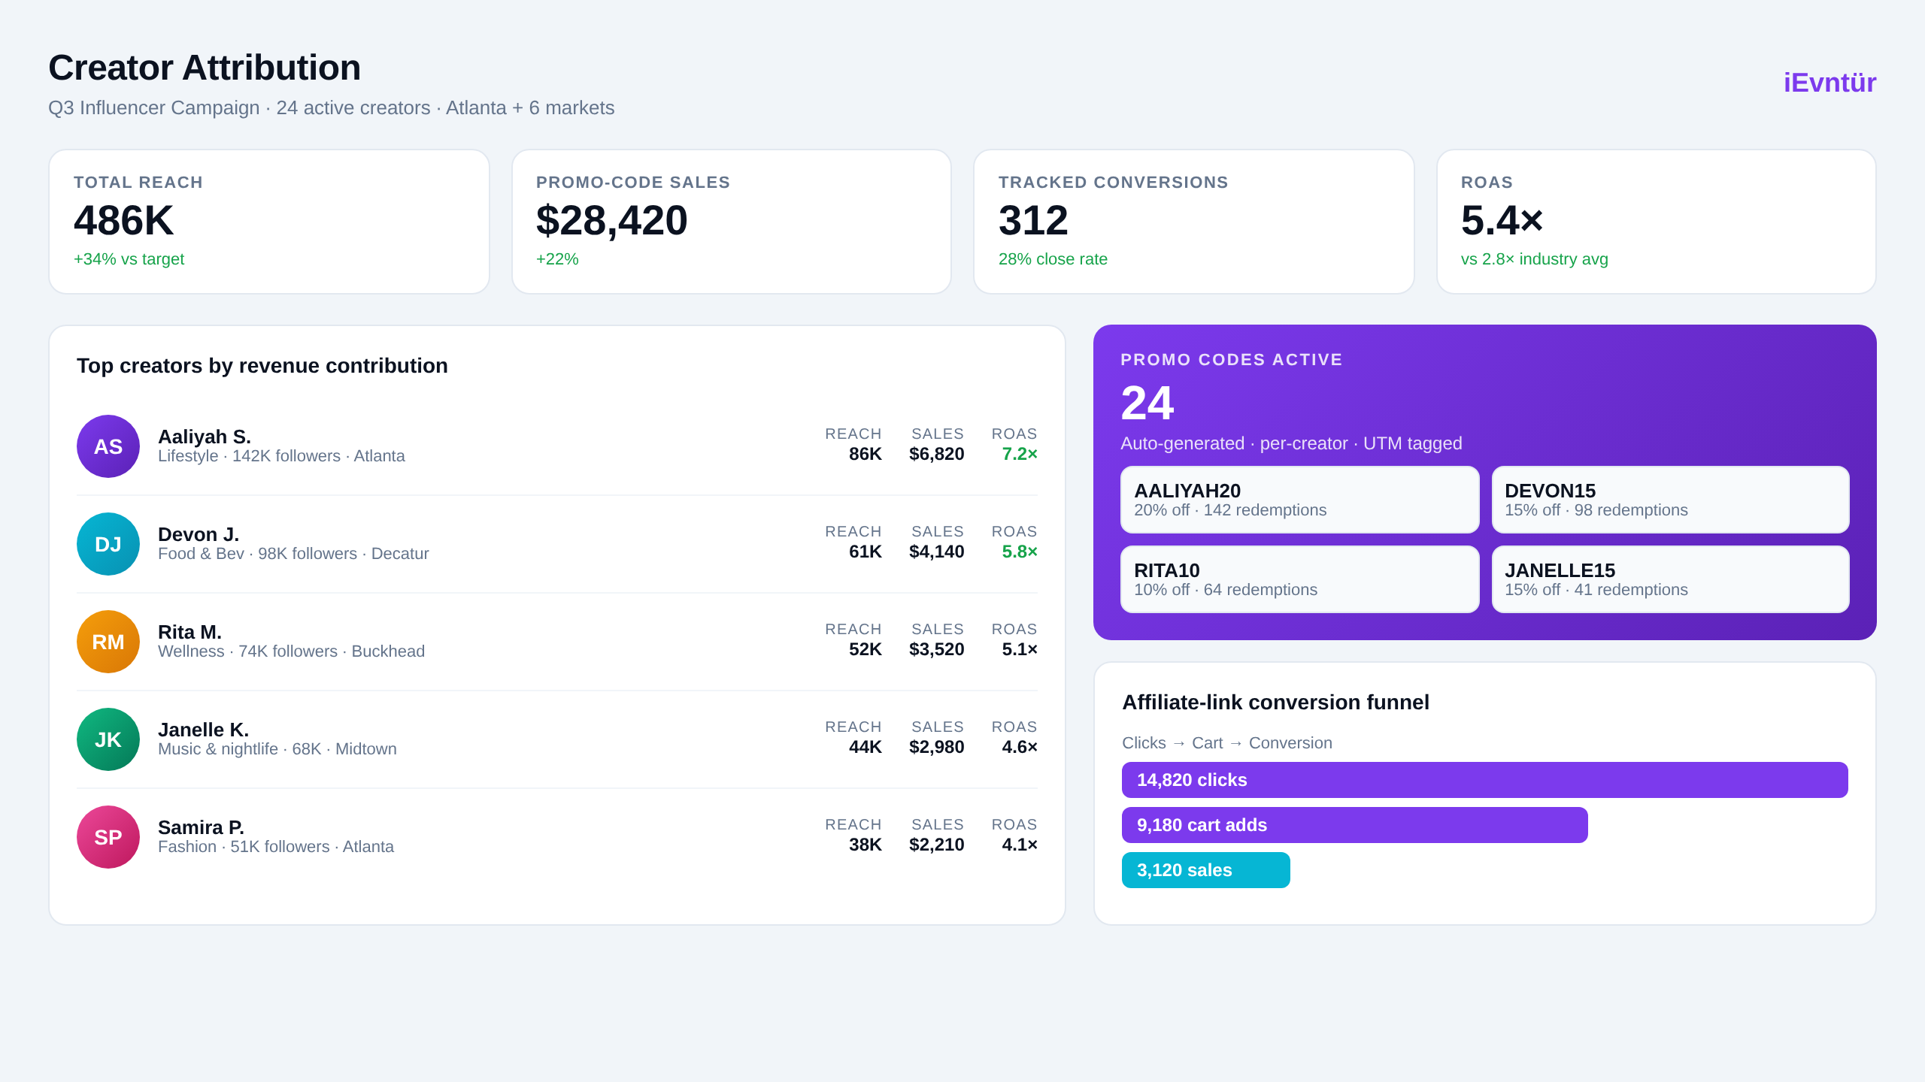Click the DJ avatar for Devon J.
Screen dimensions: 1925x1082
point(108,544)
